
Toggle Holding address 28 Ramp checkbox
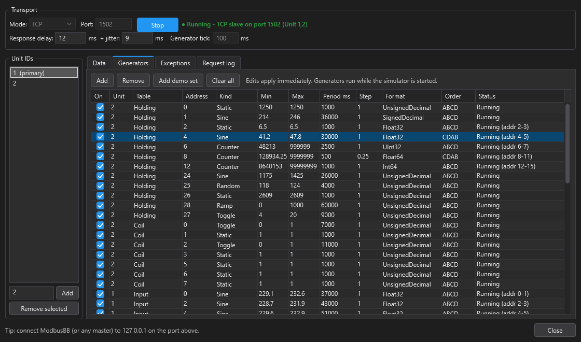click(x=101, y=205)
